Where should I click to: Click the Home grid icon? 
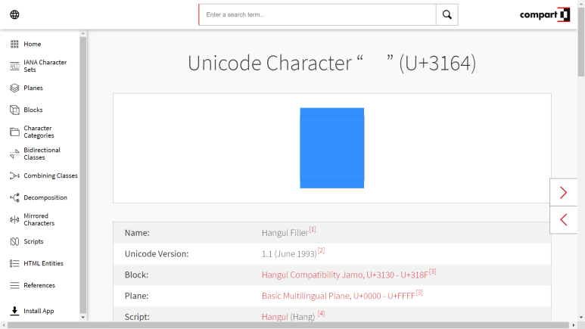coord(14,44)
